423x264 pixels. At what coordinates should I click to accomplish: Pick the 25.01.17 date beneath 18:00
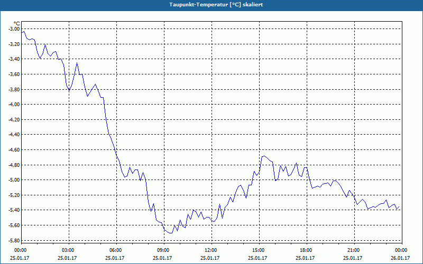pyautogui.click(x=305, y=258)
